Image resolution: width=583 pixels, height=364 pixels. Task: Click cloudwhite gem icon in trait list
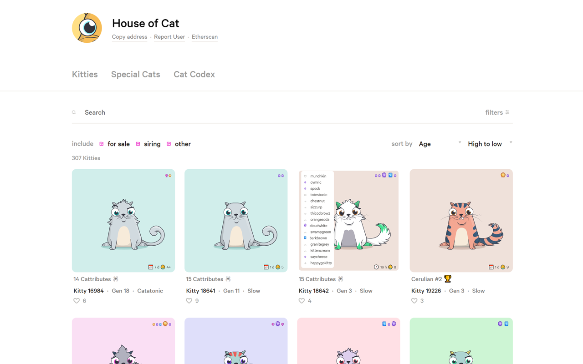click(305, 225)
